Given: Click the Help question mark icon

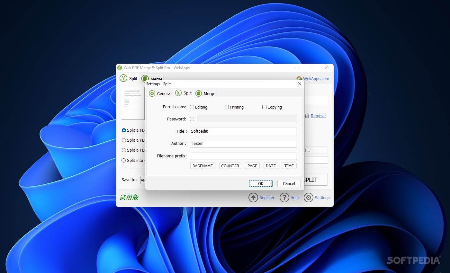Looking at the screenshot, I should [284, 198].
